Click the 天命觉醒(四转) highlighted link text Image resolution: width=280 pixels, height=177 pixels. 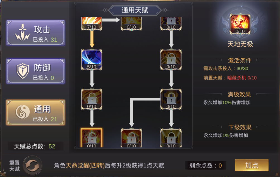(x=85, y=165)
